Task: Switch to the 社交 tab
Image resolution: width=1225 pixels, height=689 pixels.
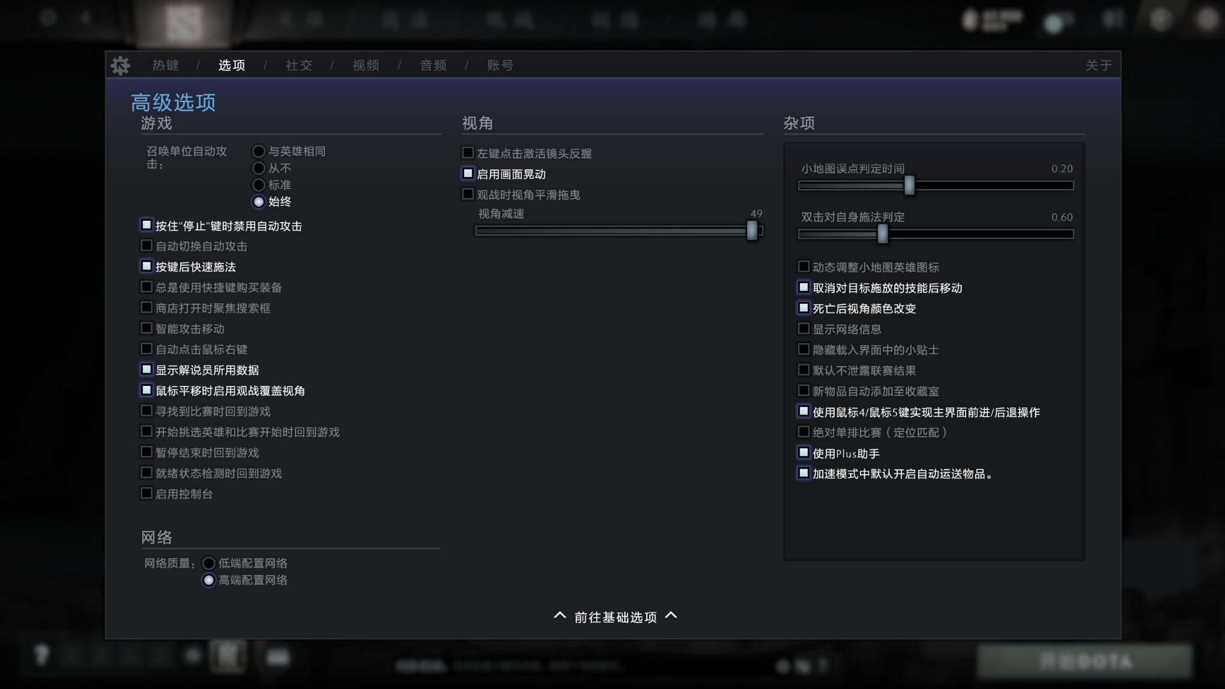Action: pos(299,65)
